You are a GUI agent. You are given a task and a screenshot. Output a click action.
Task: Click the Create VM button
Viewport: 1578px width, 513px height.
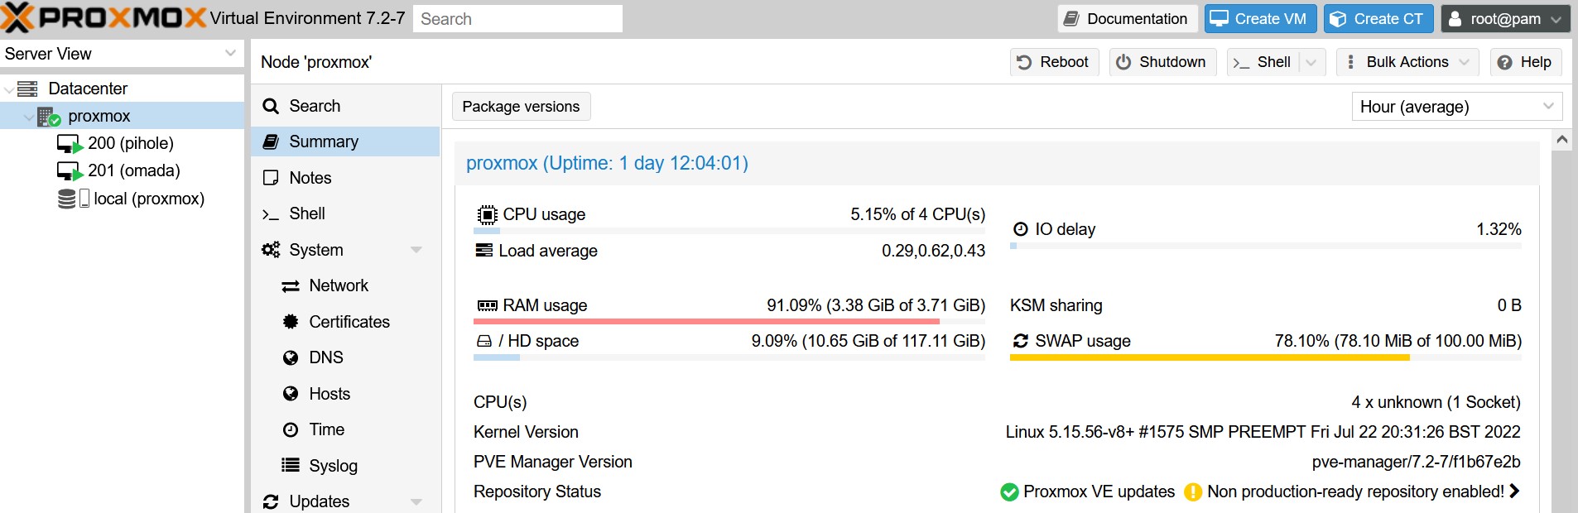pos(1258,19)
